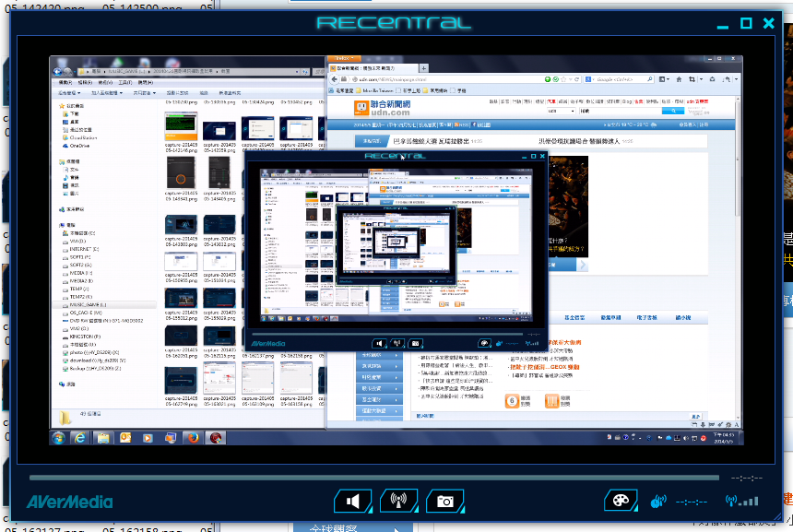
Task: Click the Explorer back arrow button
Action: coord(57,71)
